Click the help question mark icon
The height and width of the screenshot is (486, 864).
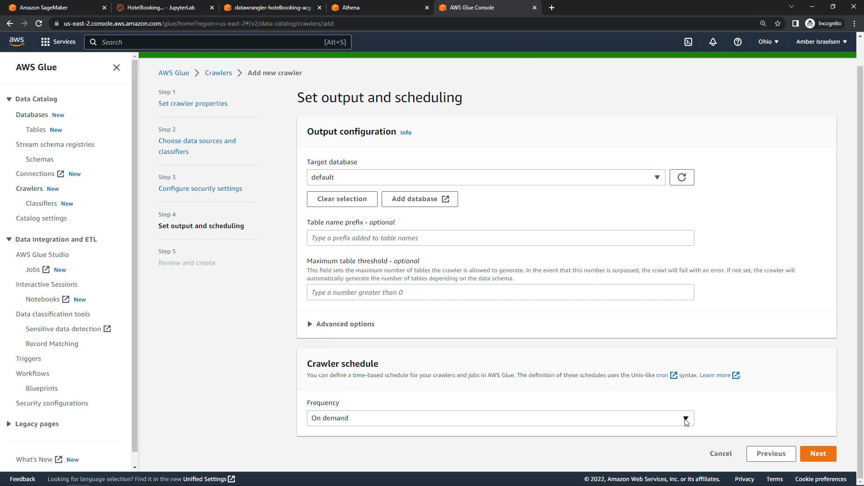point(738,42)
